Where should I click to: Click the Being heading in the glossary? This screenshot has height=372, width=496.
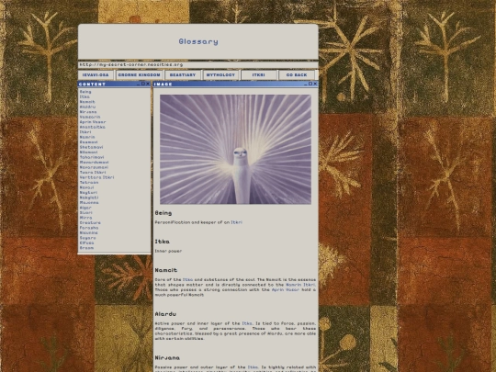click(x=163, y=213)
